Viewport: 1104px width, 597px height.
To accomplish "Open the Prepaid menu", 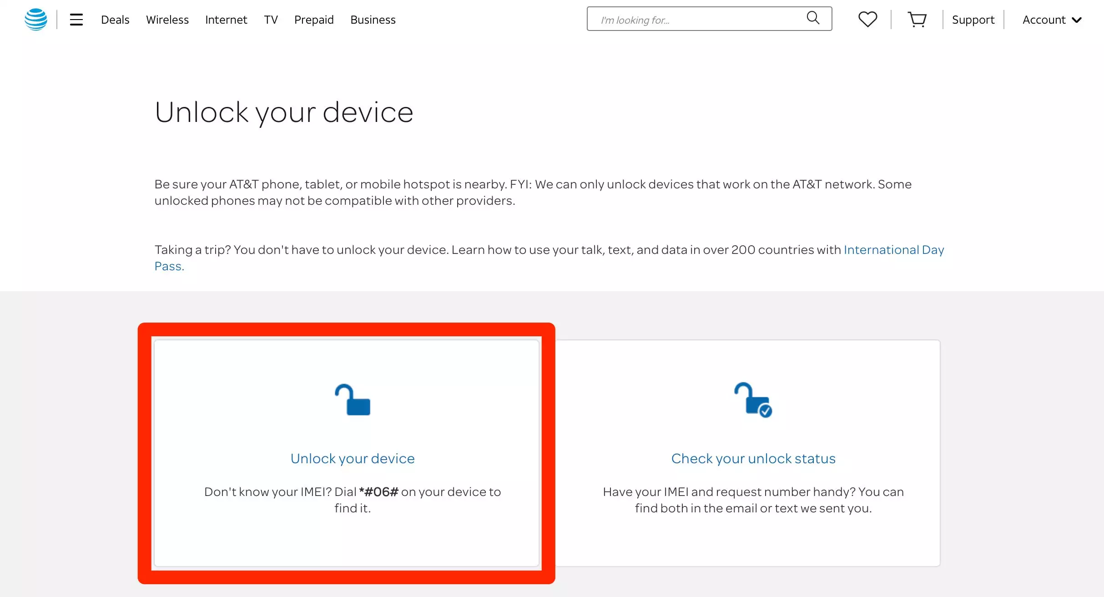I will (x=314, y=20).
